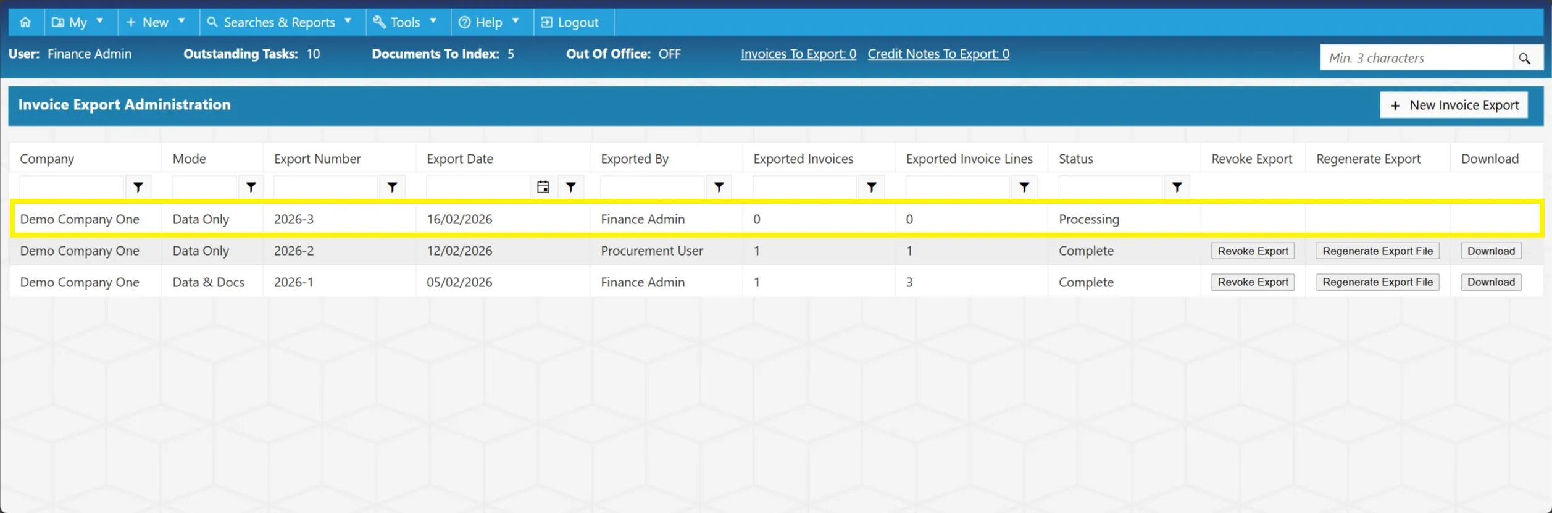Image resolution: width=1552 pixels, height=513 pixels.
Task: Click the Mode column filter icon
Action: (251, 187)
